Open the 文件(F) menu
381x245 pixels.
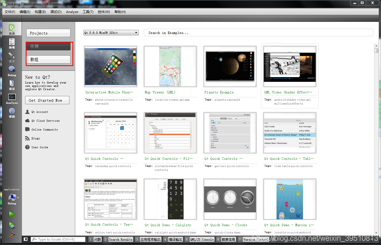click(x=10, y=12)
